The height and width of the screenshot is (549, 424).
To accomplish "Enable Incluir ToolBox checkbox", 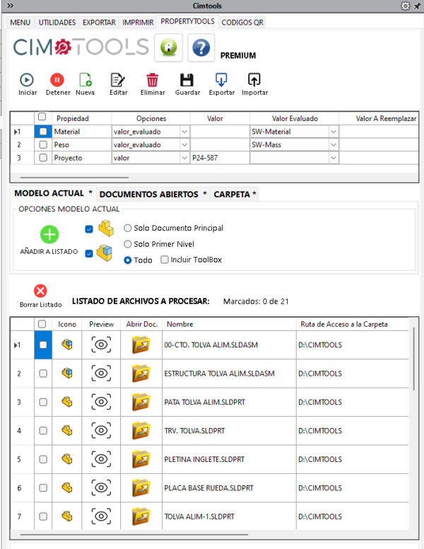I will click(165, 260).
